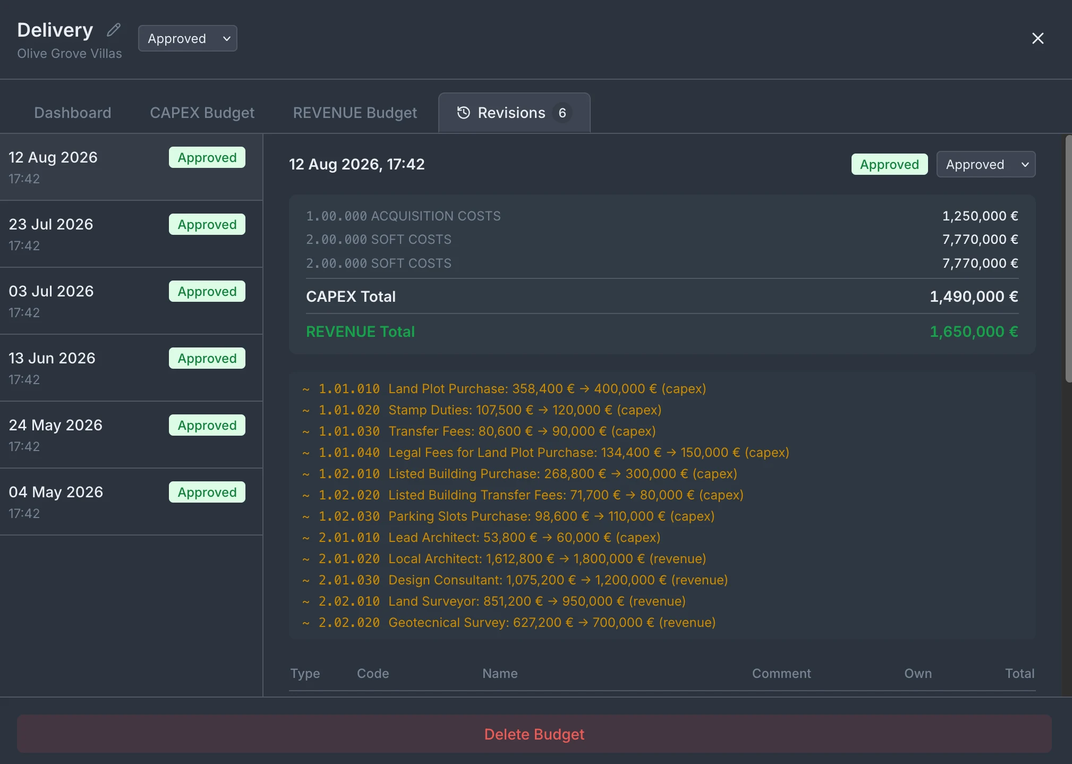Select the 04 May 2026 revision

(131, 502)
